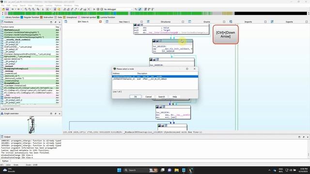Switch to the Structures tab
The image size is (310, 174).
[166, 22]
